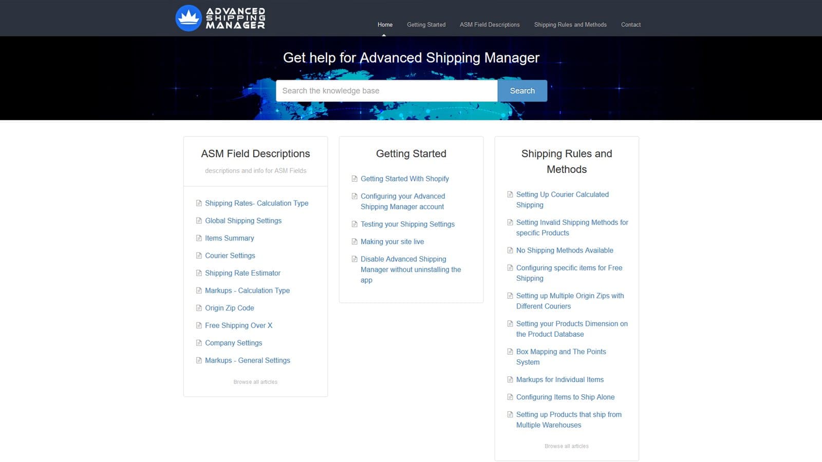Screen dimensions: 822x462
Task: Browse all articles under Shipping Rules and Methods
Action: (567, 446)
